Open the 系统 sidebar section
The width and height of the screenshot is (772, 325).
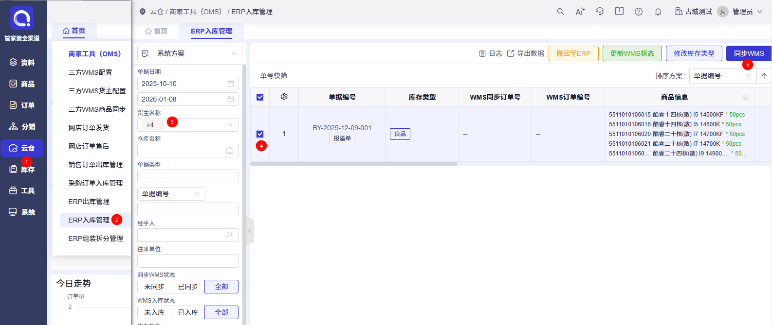tap(22, 212)
